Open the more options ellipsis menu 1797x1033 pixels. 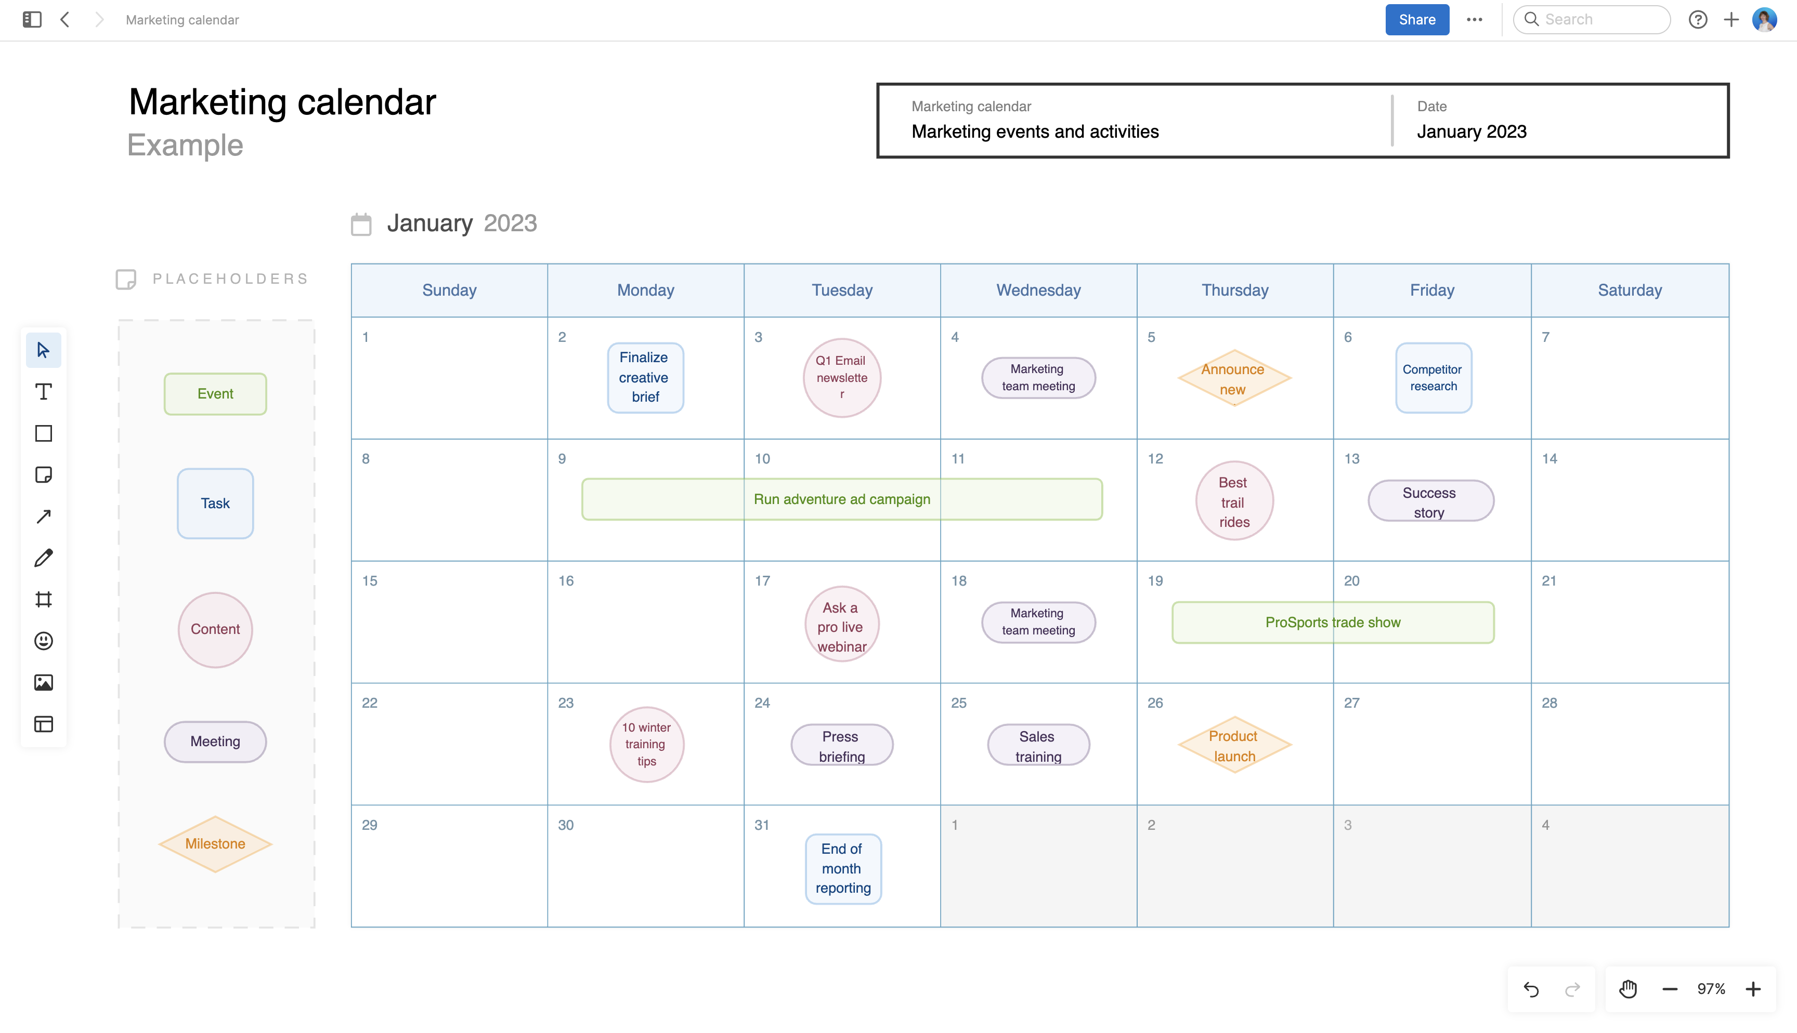[x=1475, y=19]
